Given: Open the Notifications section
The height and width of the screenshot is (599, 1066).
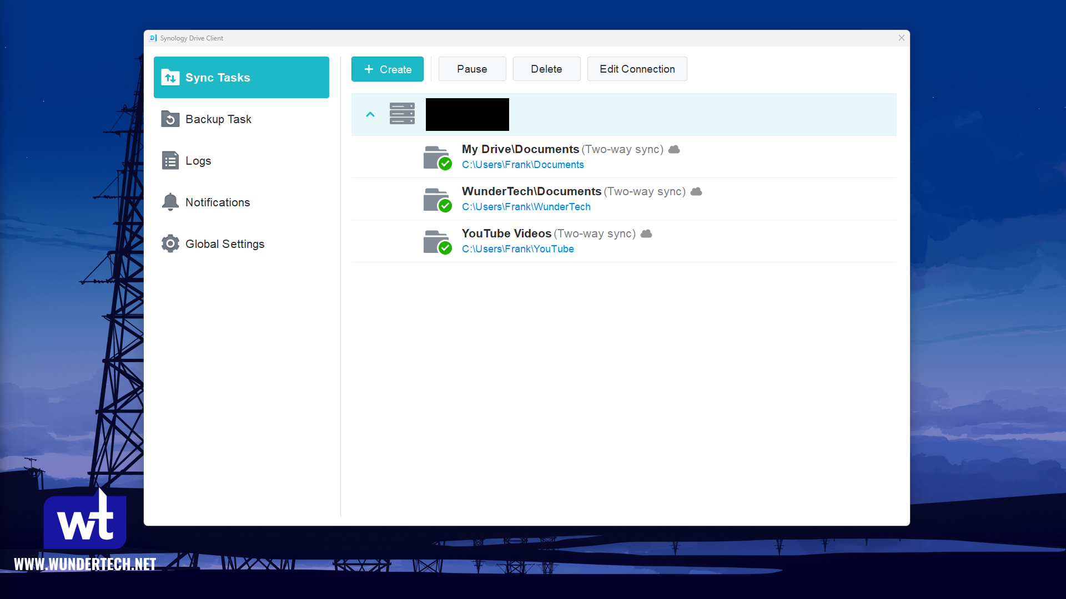Looking at the screenshot, I should [241, 202].
